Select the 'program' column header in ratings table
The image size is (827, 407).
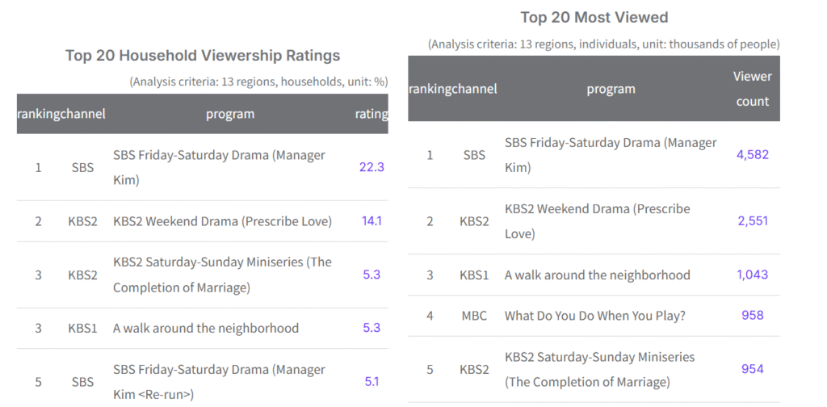(x=230, y=114)
